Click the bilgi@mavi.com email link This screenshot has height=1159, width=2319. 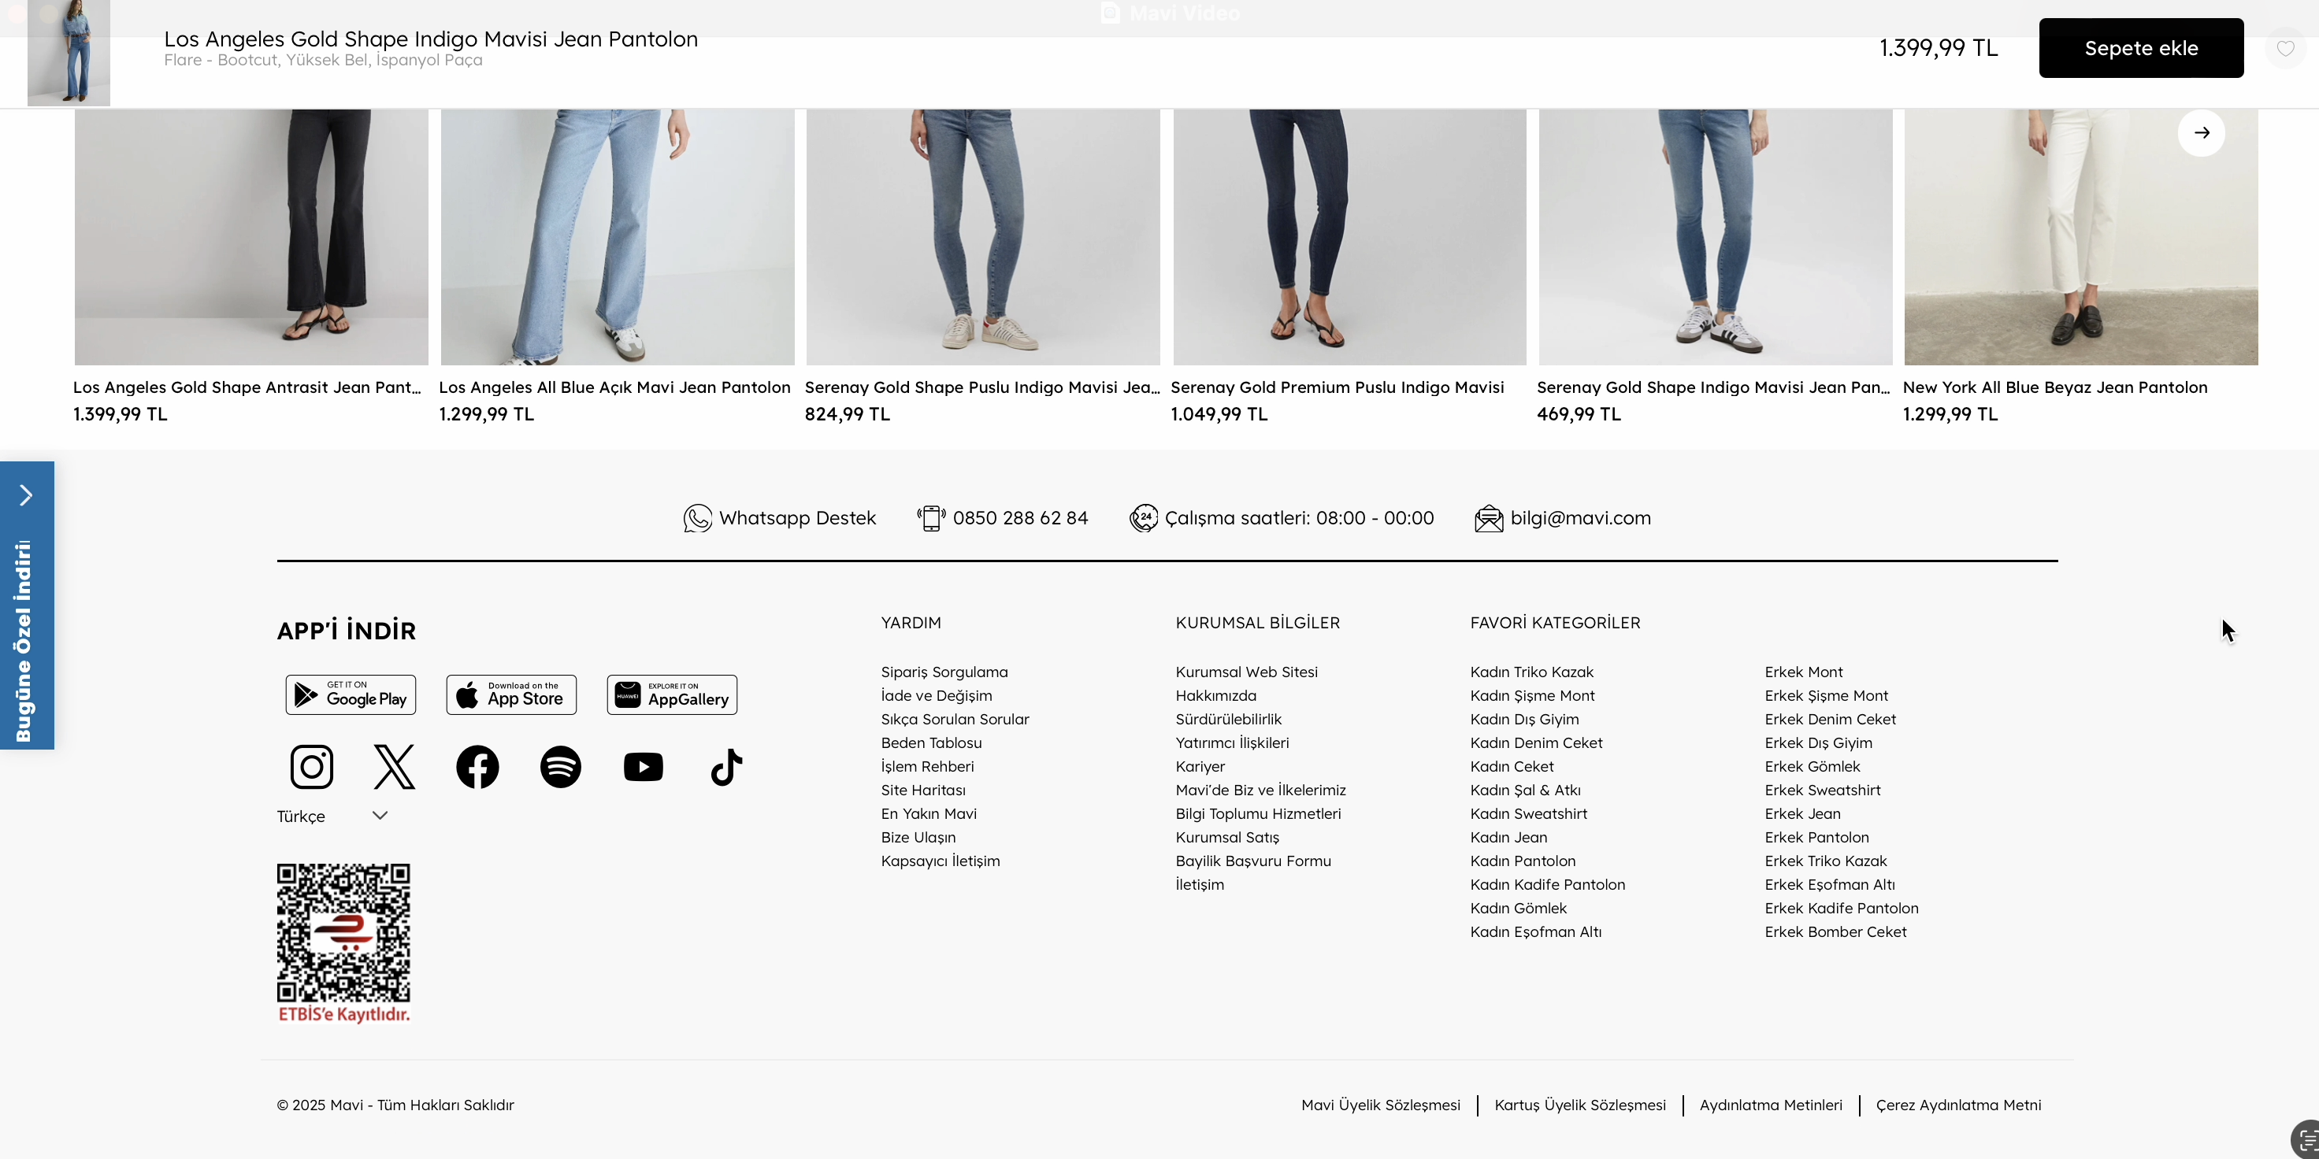coord(1581,518)
